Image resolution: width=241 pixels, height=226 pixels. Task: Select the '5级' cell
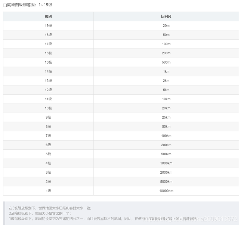[x=48, y=154]
